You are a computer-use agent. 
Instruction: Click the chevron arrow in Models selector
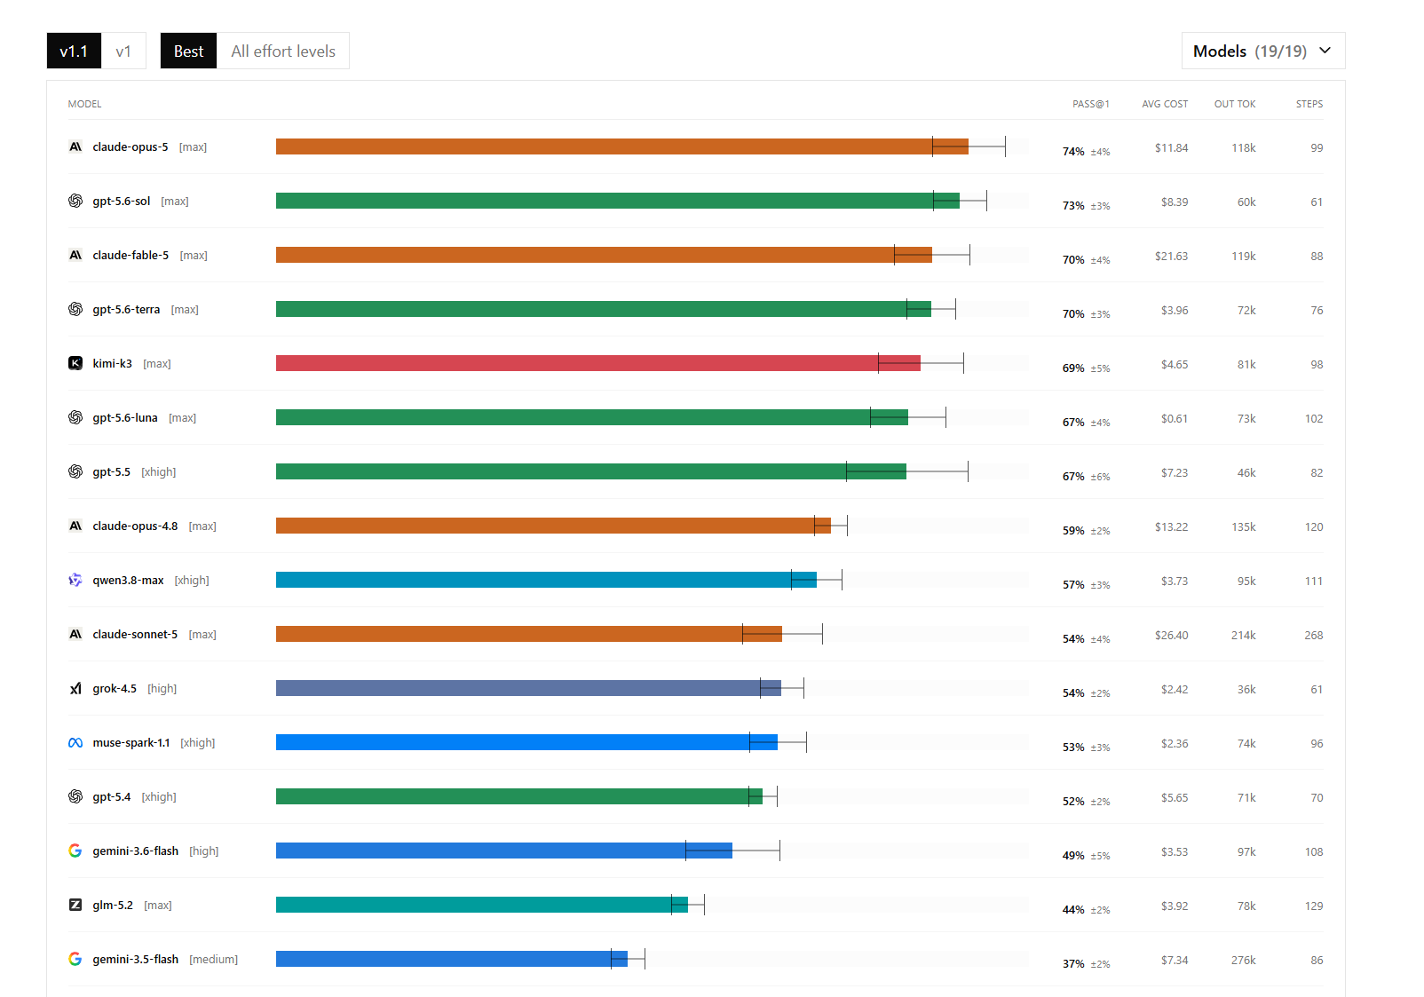(x=1325, y=51)
